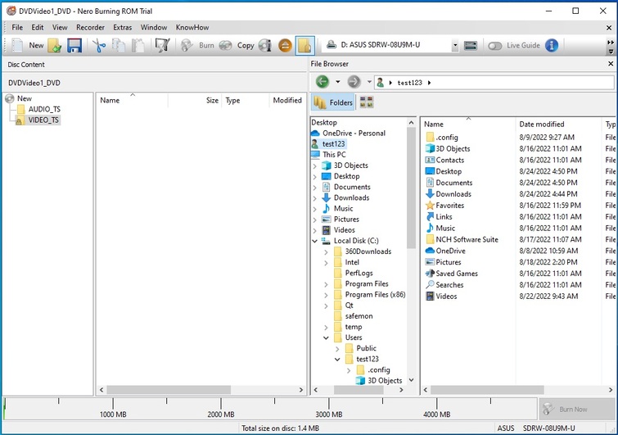Expand the Public folder node
Viewport: 618px width, 435px height.
(337, 349)
